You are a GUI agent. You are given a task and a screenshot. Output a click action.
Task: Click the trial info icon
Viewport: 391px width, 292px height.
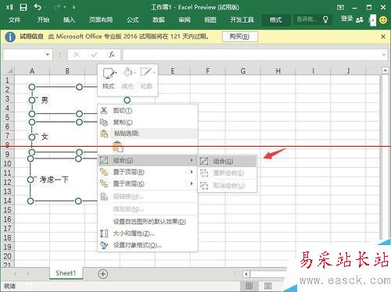[10, 37]
